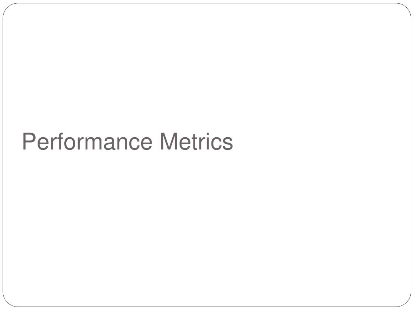
Task: Click the right edge of the slide border
Action: (411, 155)
